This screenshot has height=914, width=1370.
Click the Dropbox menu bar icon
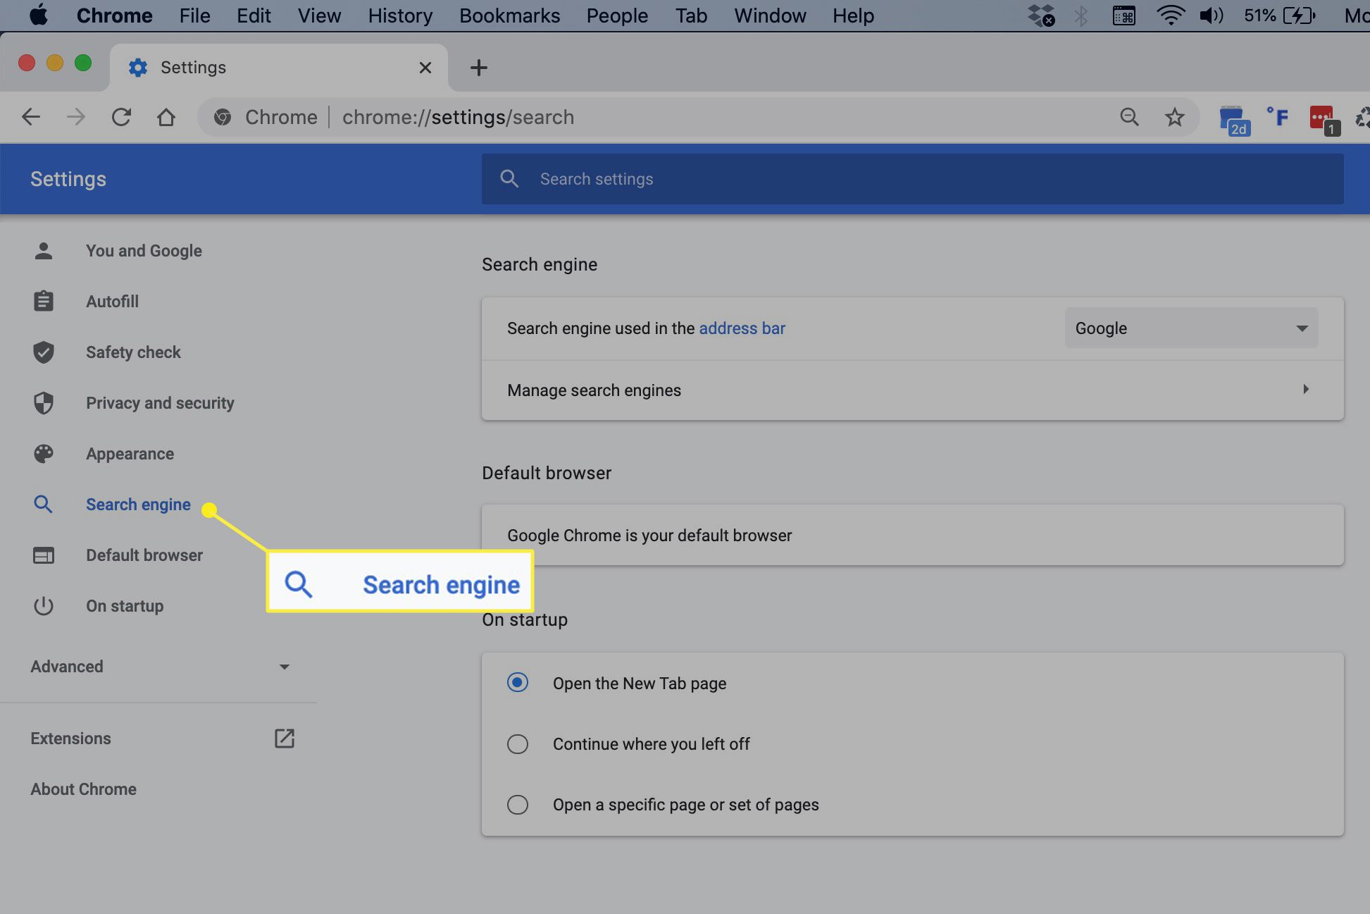pos(1041,16)
